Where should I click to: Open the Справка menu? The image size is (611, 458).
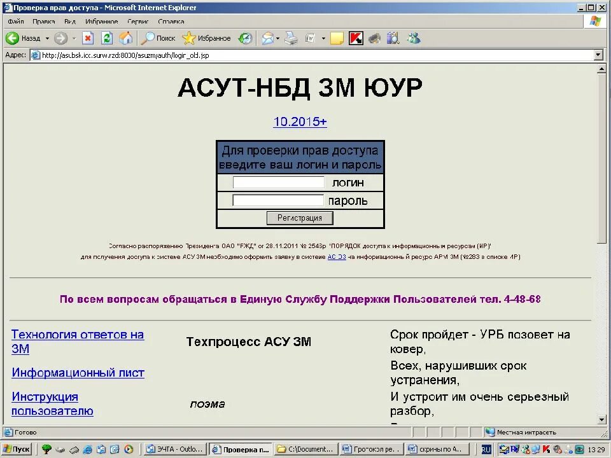tap(171, 22)
